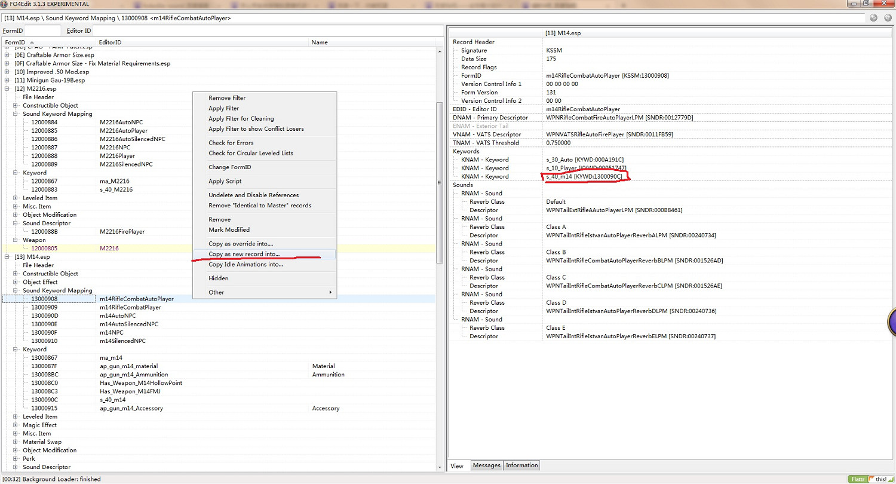Viewport: 896px width, 484px height.
Task: Expand the Improved .50 Mod.esp node
Action: tap(7, 72)
